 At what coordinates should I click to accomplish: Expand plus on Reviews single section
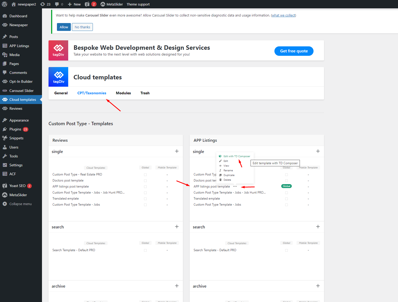[x=177, y=151]
